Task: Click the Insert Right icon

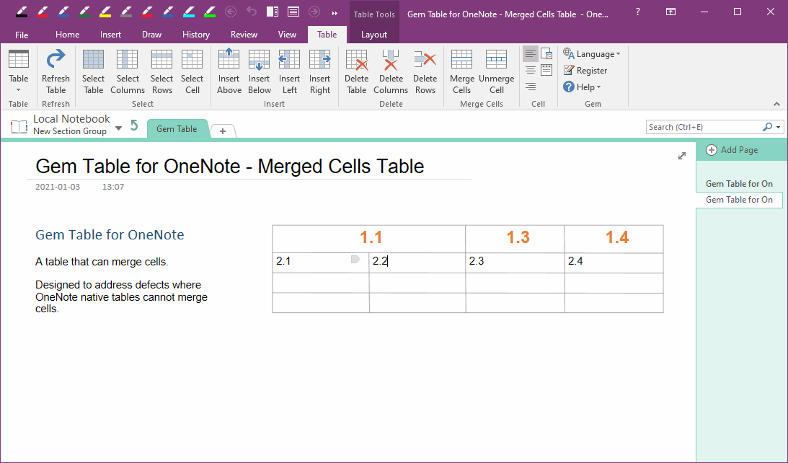Action: (319, 71)
